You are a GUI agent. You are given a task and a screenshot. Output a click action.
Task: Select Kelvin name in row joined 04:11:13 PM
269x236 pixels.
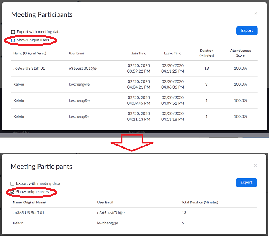coord(18,117)
